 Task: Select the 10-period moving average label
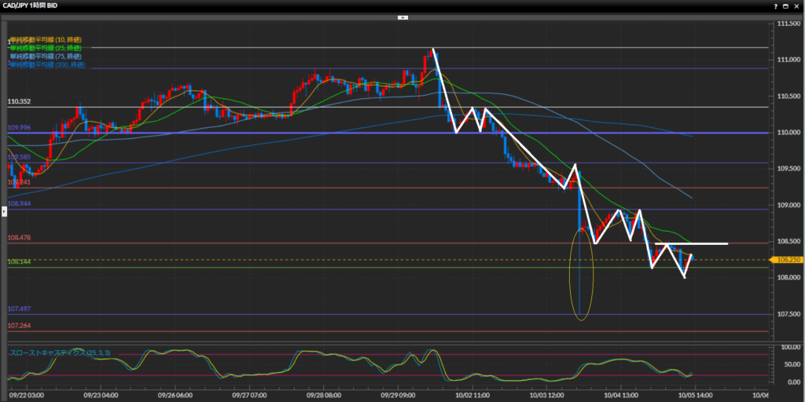46,39
